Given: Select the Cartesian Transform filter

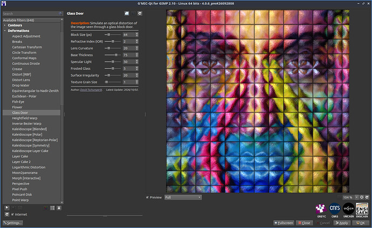Looking at the screenshot, I should [27, 47].
